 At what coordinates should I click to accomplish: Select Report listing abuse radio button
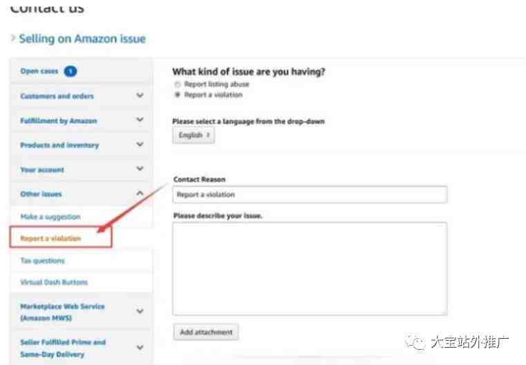pos(178,84)
